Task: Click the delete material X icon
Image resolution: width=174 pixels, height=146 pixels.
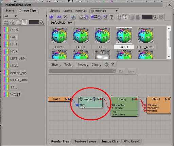Action: coord(65,17)
